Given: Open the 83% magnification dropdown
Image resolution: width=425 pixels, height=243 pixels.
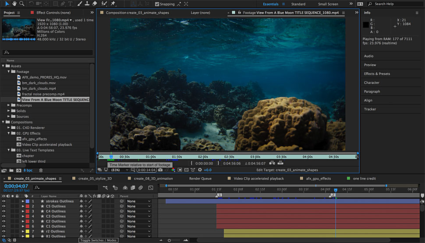Looking at the screenshot, I should tap(120, 170).
